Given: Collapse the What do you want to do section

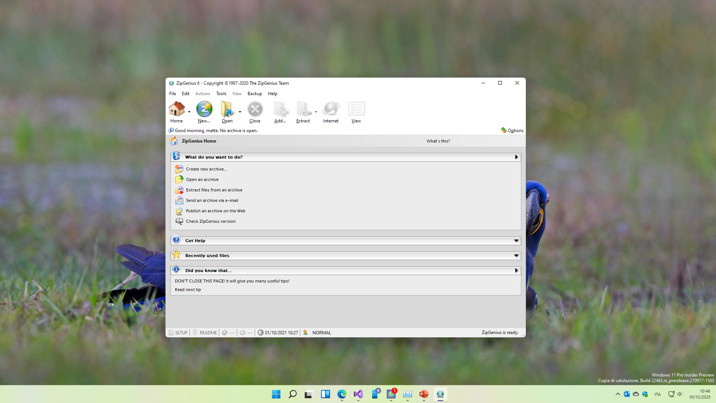Looking at the screenshot, I should pyautogui.click(x=516, y=157).
